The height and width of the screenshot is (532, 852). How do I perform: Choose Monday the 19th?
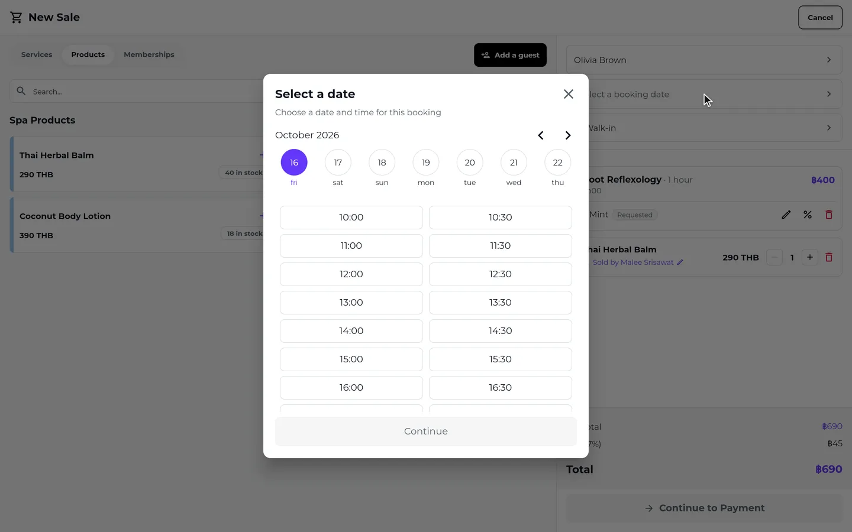426,163
